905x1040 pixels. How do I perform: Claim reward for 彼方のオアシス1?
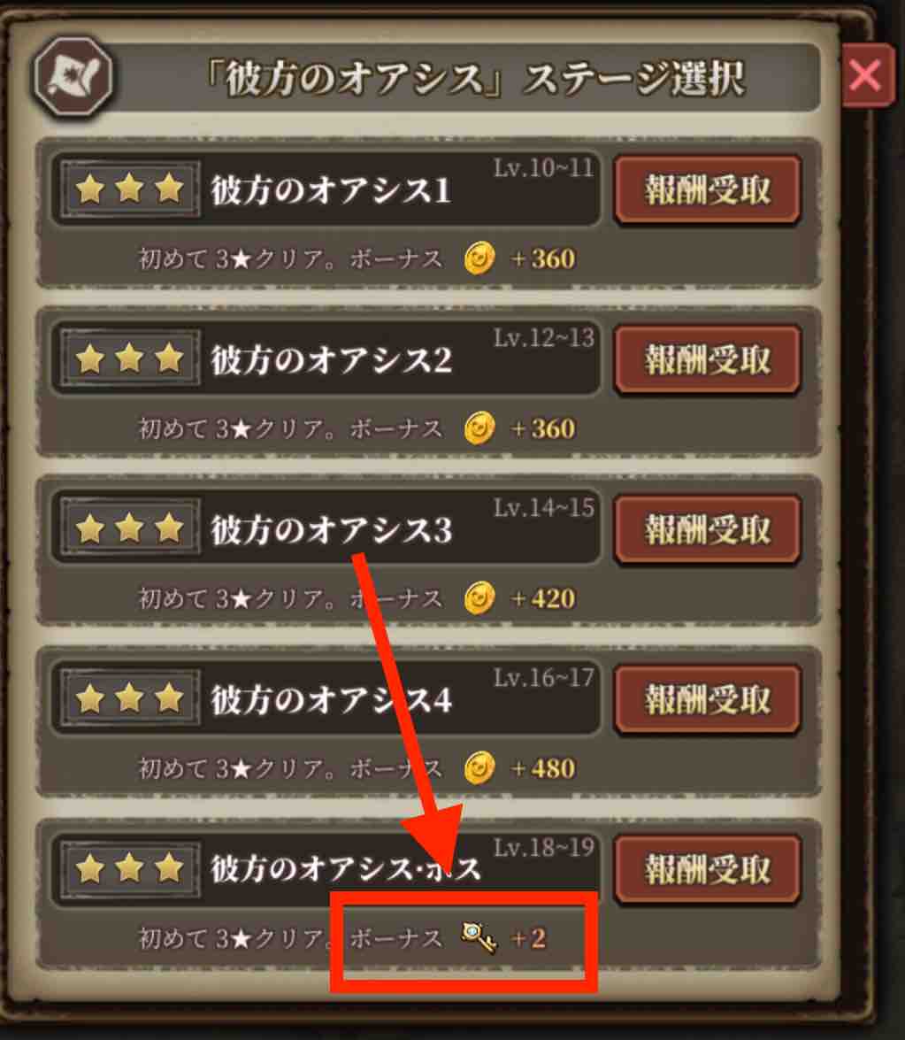[708, 190]
